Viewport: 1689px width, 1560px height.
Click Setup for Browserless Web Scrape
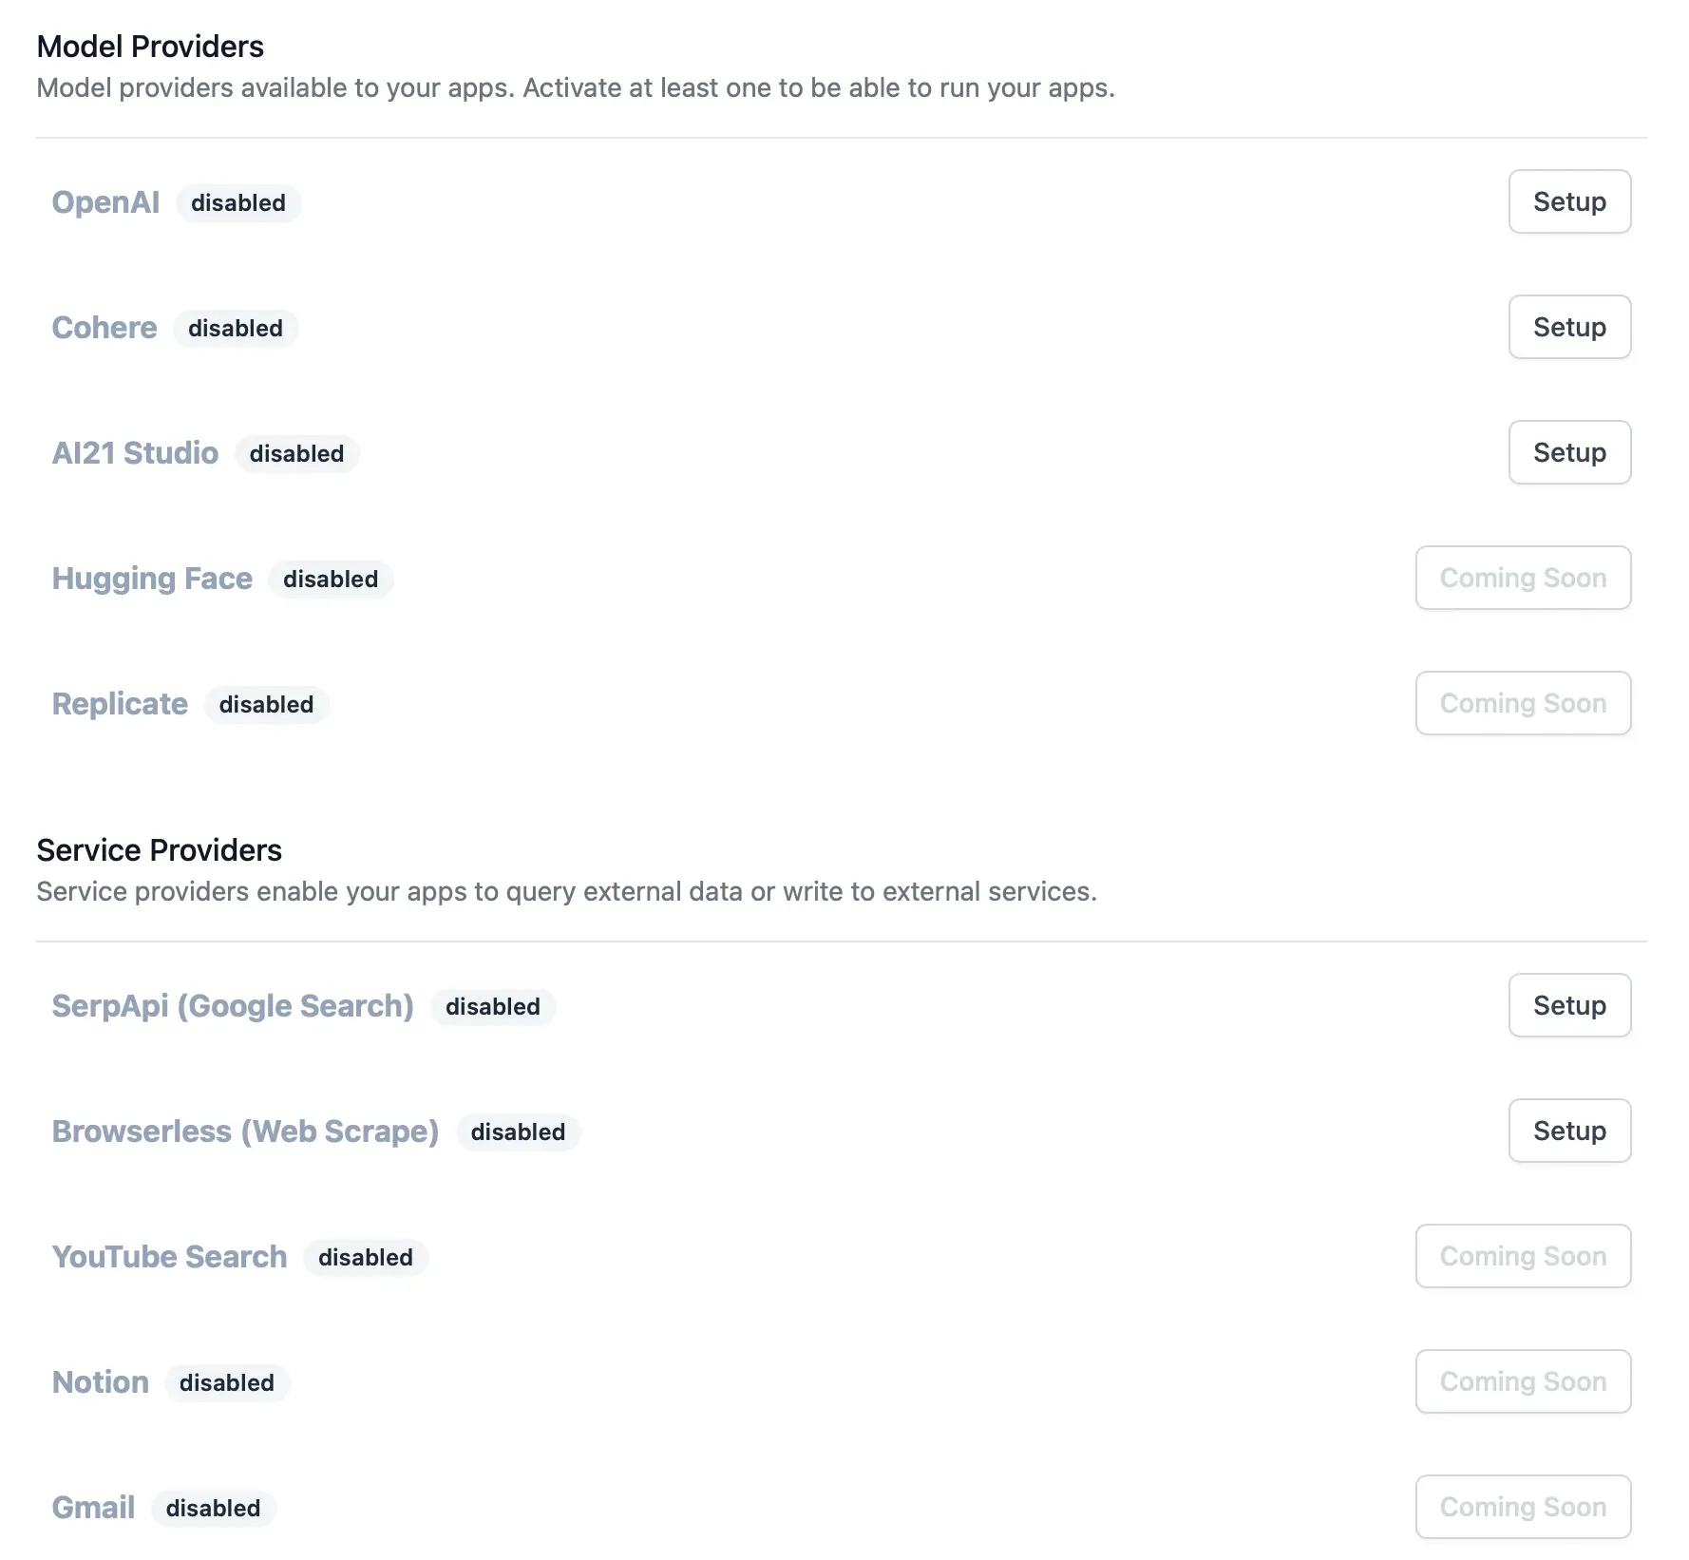[x=1568, y=1131]
